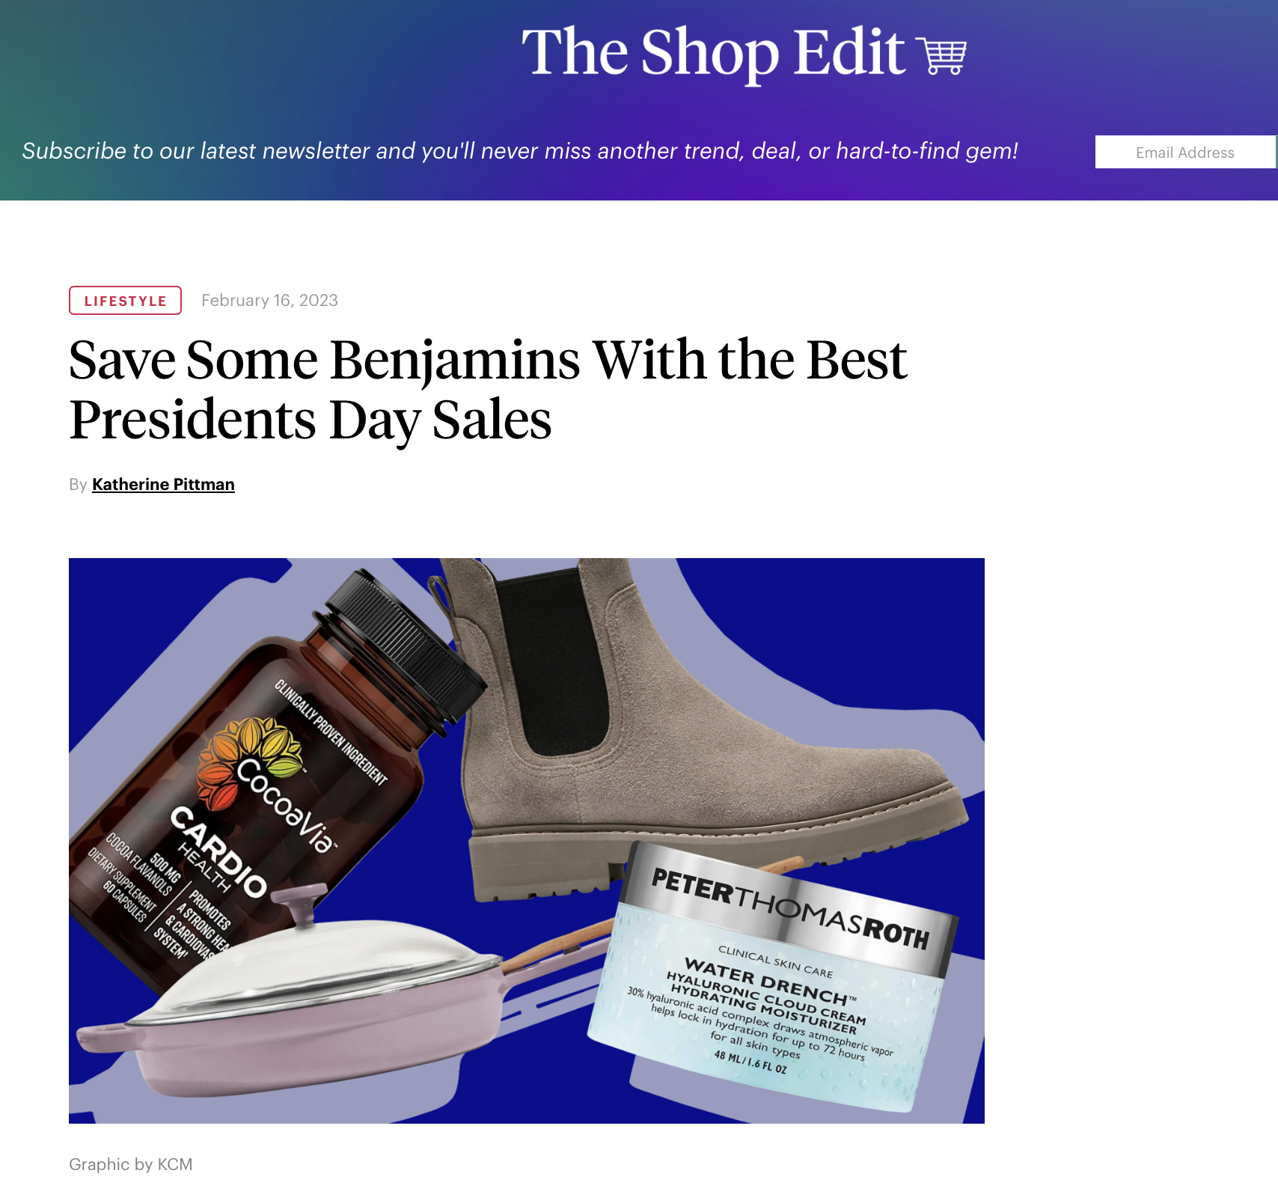Image resolution: width=1278 pixels, height=1188 pixels.
Task: Select the Peter Thomas Roth Water Drench jar
Action: pos(771,976)
